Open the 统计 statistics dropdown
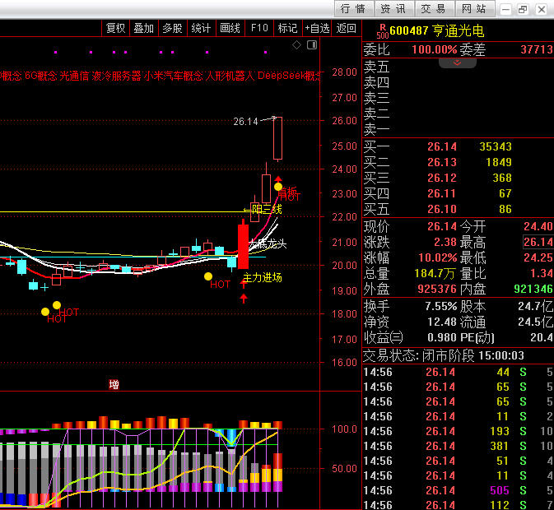This screenshot has width=554, height=510. (x=201, y=28)
